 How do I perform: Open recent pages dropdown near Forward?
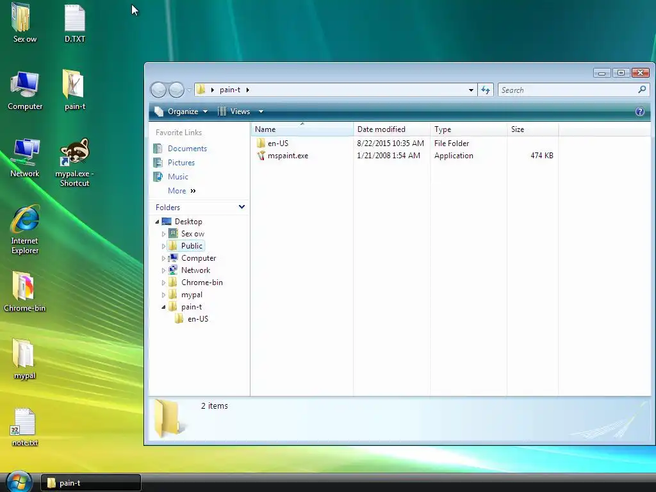189,90
